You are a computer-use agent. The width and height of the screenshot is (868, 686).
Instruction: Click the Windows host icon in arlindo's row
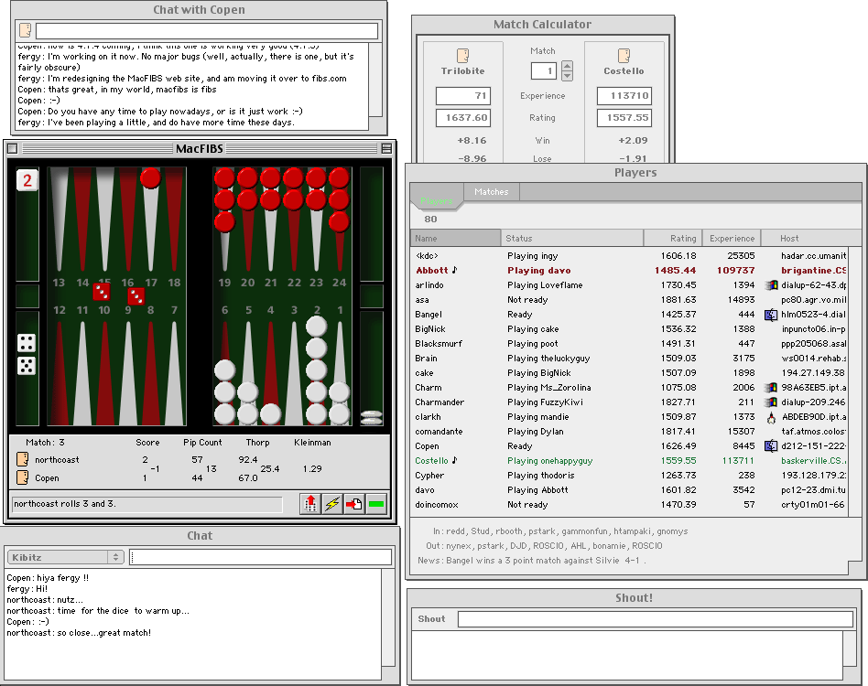tap(771, 285)
